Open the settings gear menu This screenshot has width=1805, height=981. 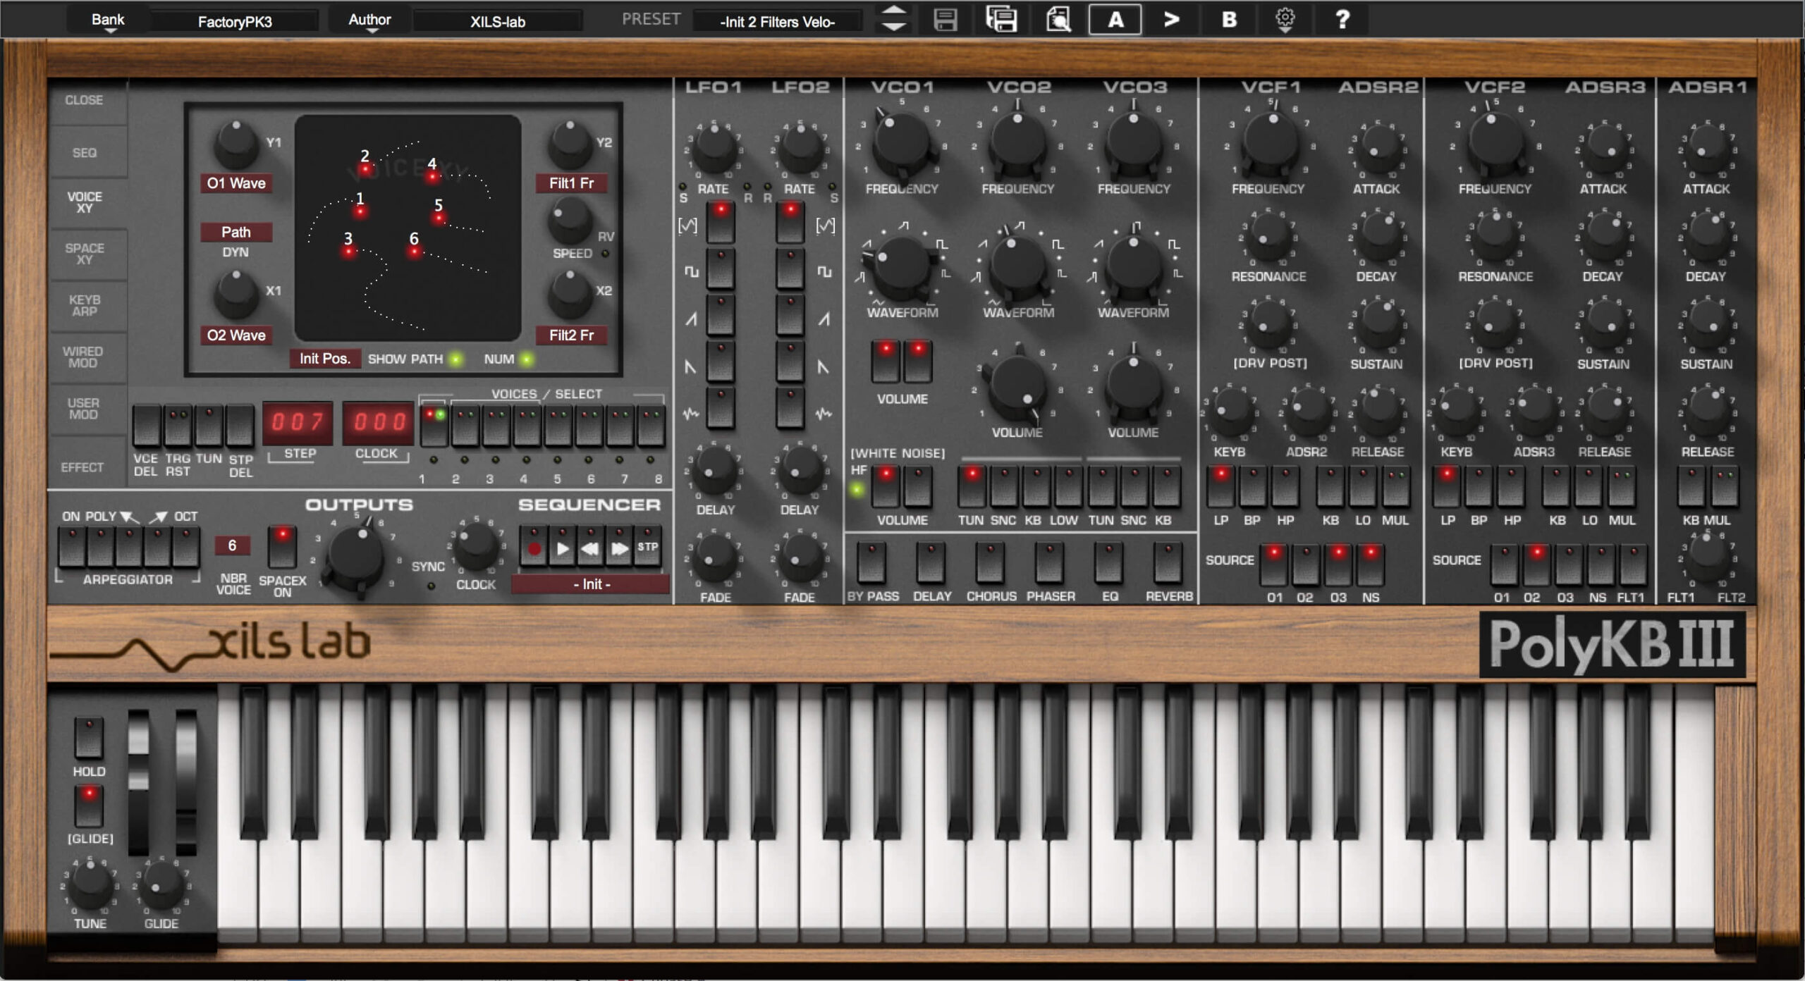tap(1285, 20)
